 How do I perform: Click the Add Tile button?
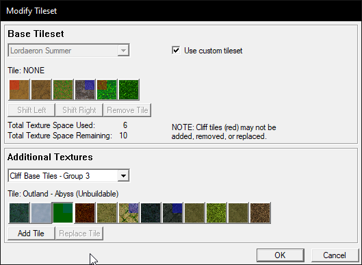31,234
